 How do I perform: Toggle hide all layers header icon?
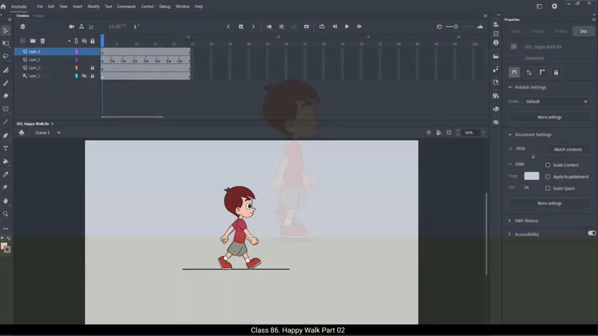coord(84,41)
